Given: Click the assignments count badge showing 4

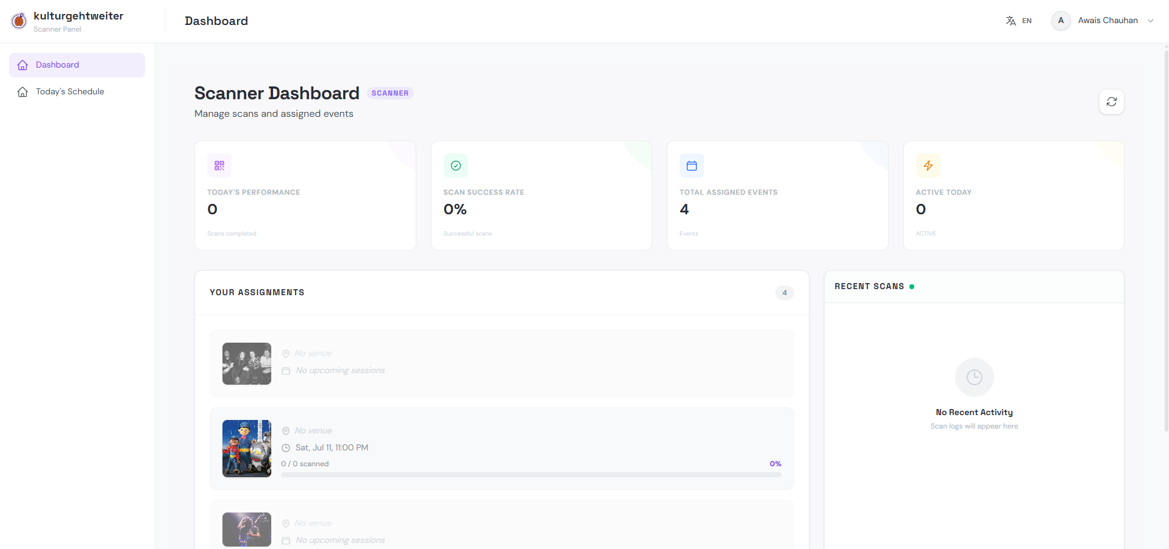Looking at the screenshot, I should pyautogui.click(x=784, y=293).
